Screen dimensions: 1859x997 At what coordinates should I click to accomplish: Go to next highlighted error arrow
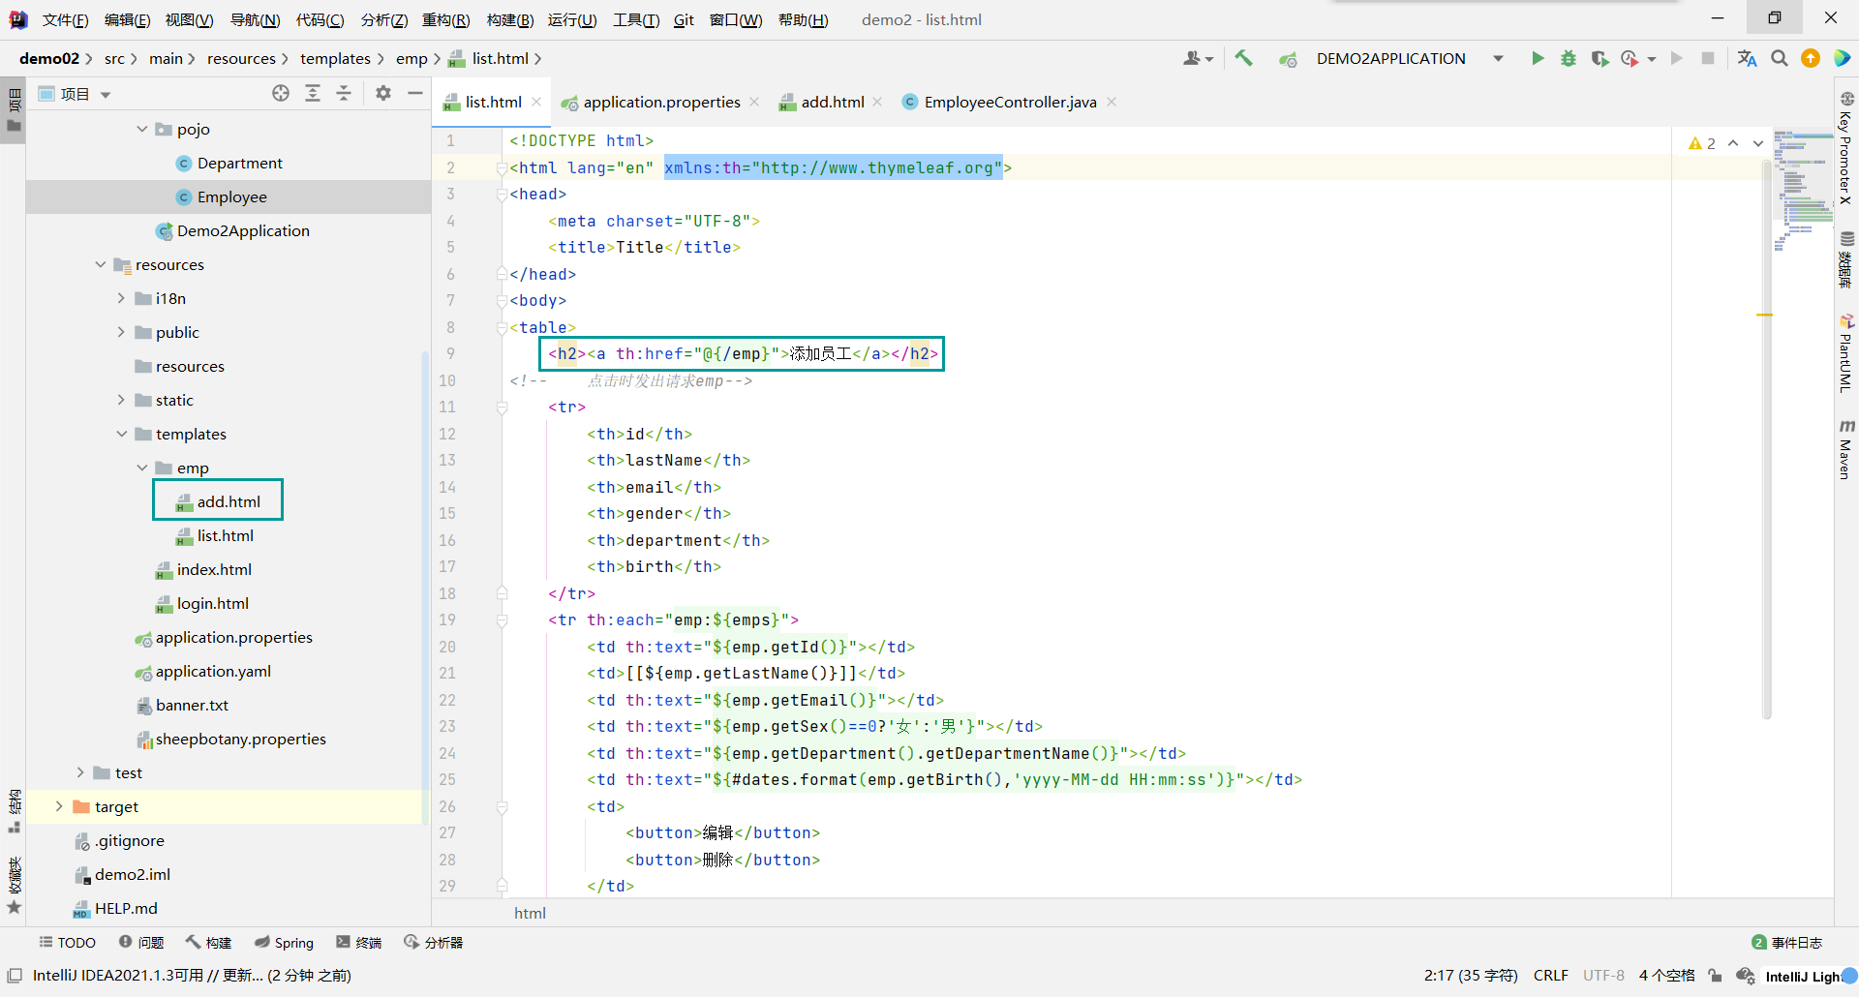click(1758, 143)
